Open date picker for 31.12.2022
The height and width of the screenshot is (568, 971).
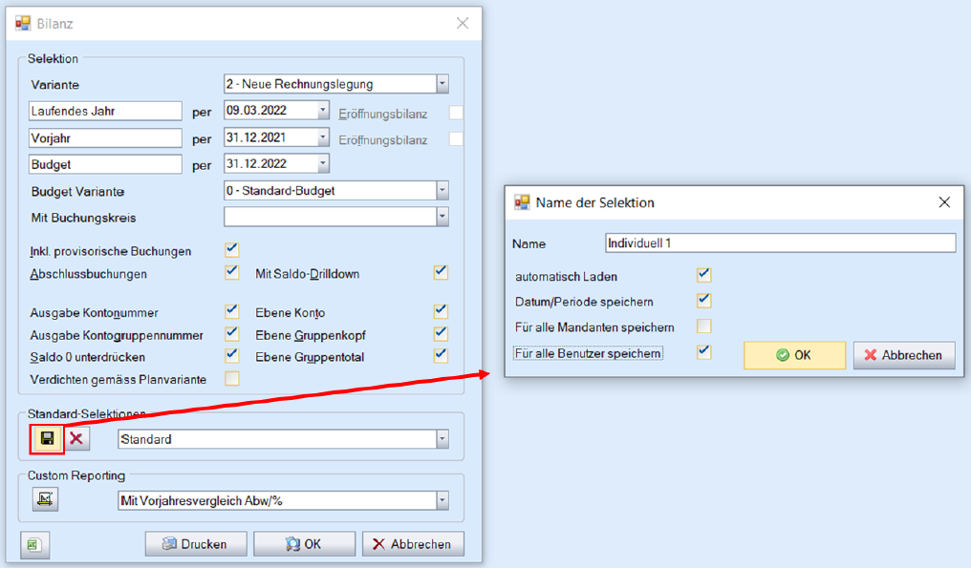pos(323,164)
